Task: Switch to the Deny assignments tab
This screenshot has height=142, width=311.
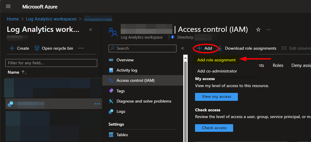Action: tap(301, 65)
